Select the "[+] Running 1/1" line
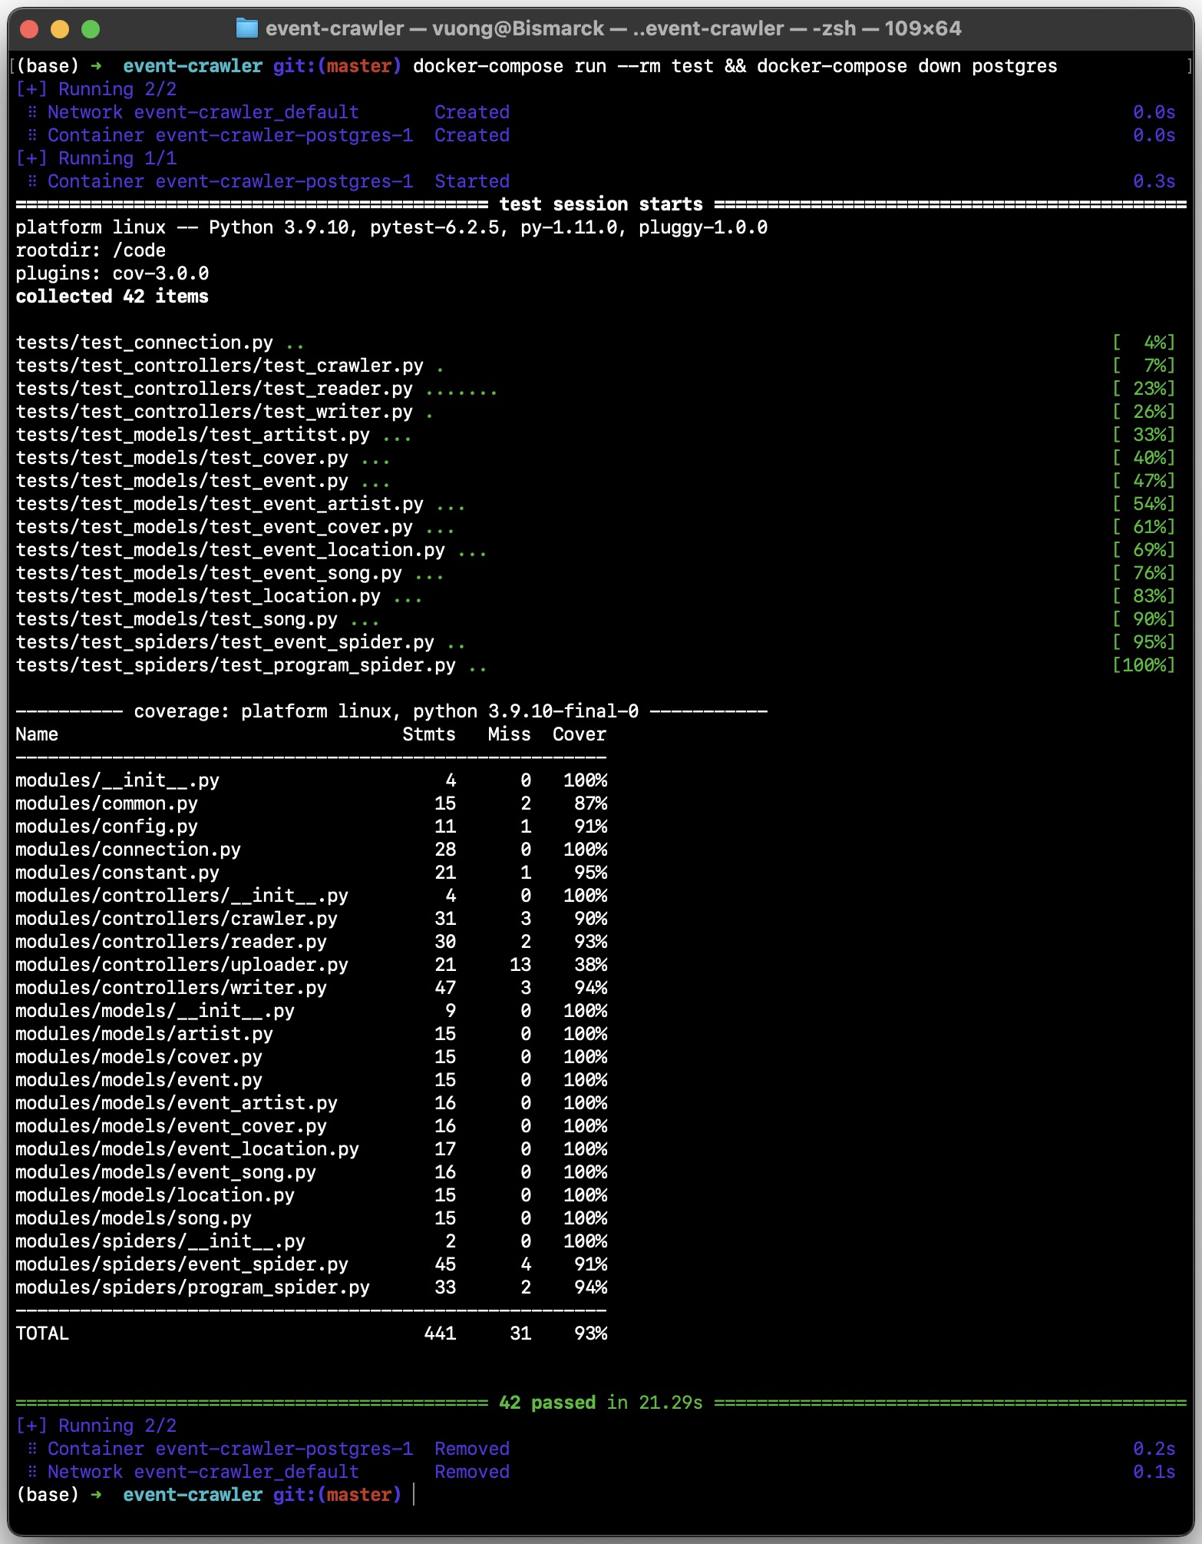This screenshot has width=1202, height=1544. pos(97,158)
